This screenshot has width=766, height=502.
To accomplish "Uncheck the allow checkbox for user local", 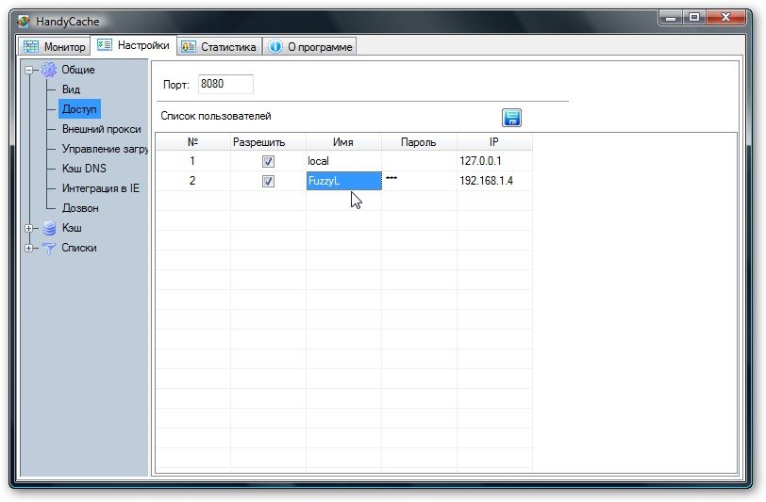I will (x=268, y=161).
